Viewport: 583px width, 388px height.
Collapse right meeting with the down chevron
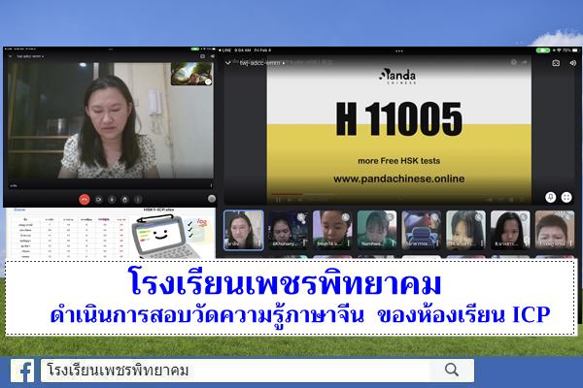coord(229,63)
